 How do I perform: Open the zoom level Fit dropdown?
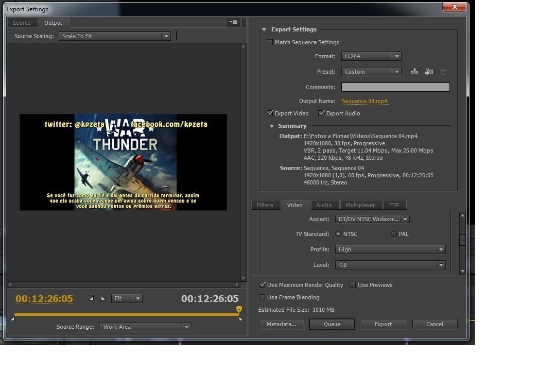point(127,298)
